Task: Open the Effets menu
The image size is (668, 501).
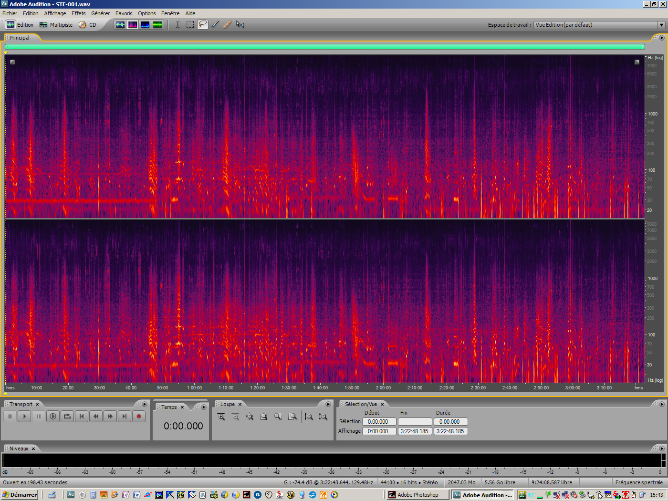Action: 78,13
